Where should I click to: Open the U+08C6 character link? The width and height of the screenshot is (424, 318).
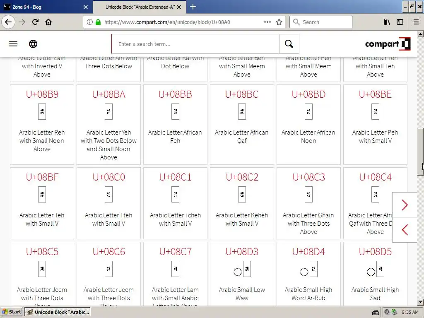109,252
